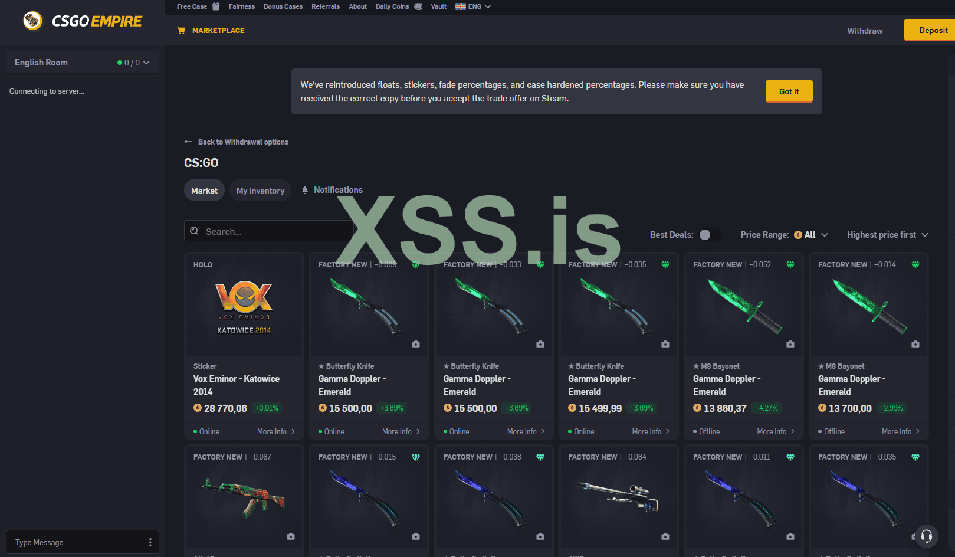
Task: Open the Price Range dropdown
Action: (x=785, y=235)
